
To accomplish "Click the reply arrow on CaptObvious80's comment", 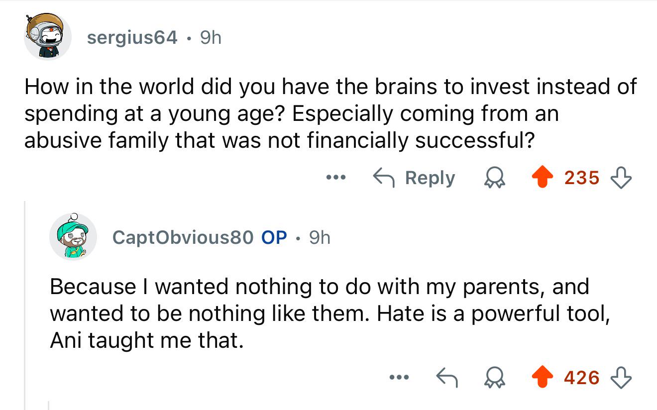I will pyautogui.click(x=446, y=378).
